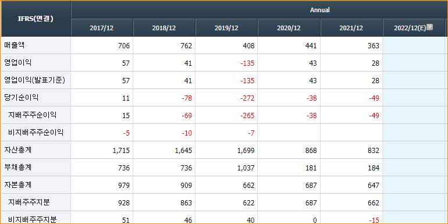Click the 지배주주순이익 row label
This screenshot has width=448, height=224.
pos(32,115)
